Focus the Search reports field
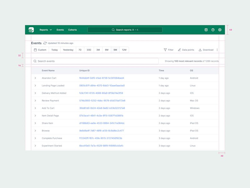Viewport: 250px width, 188px height. (x=125, y=30)
